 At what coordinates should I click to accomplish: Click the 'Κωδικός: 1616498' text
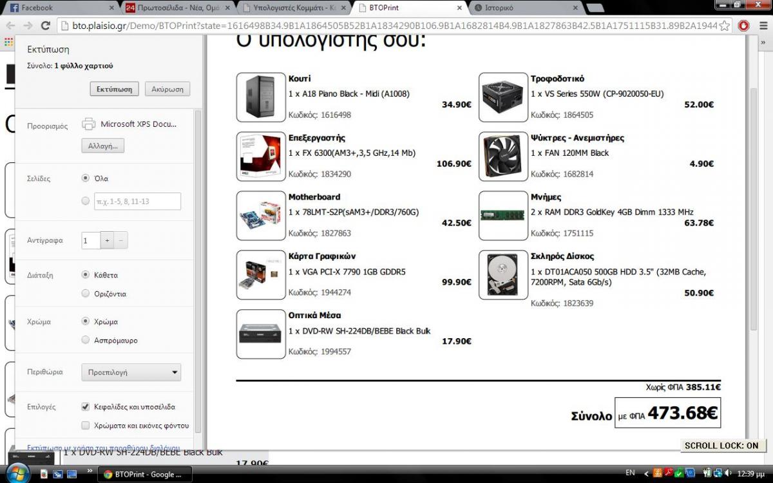(320, 115)
